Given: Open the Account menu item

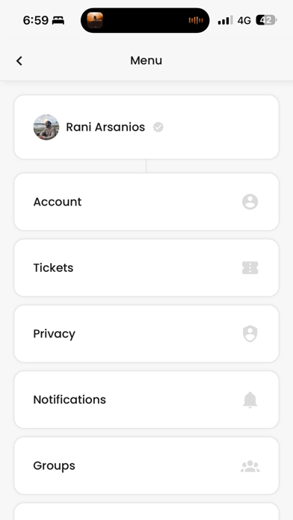Looking at the screenshot, I should pyautogui.click(x=146, y=202).
